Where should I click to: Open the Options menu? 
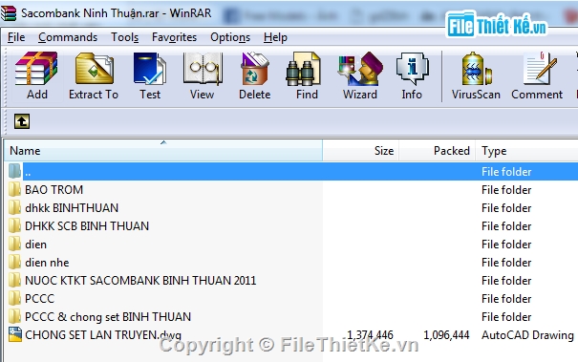pos(230,37)
